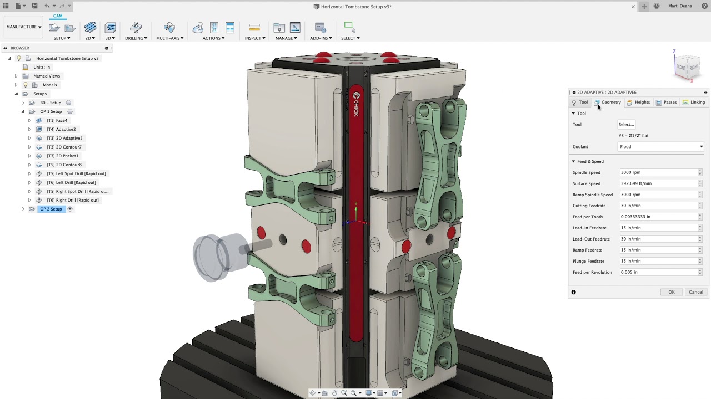Switch to the Linking tab
711x399 pixels.
point(694,103)
